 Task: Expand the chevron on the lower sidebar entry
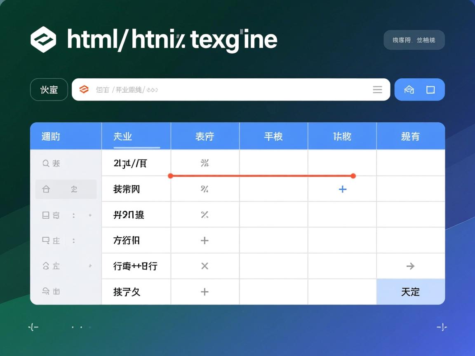coord(90,266)
